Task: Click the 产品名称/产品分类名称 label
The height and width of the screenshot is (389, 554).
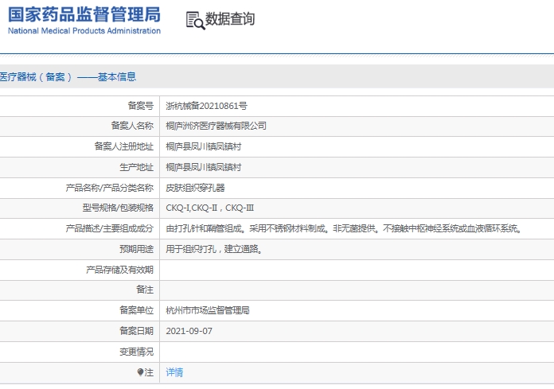Action: pyautogui.click(x=110, y=188)
